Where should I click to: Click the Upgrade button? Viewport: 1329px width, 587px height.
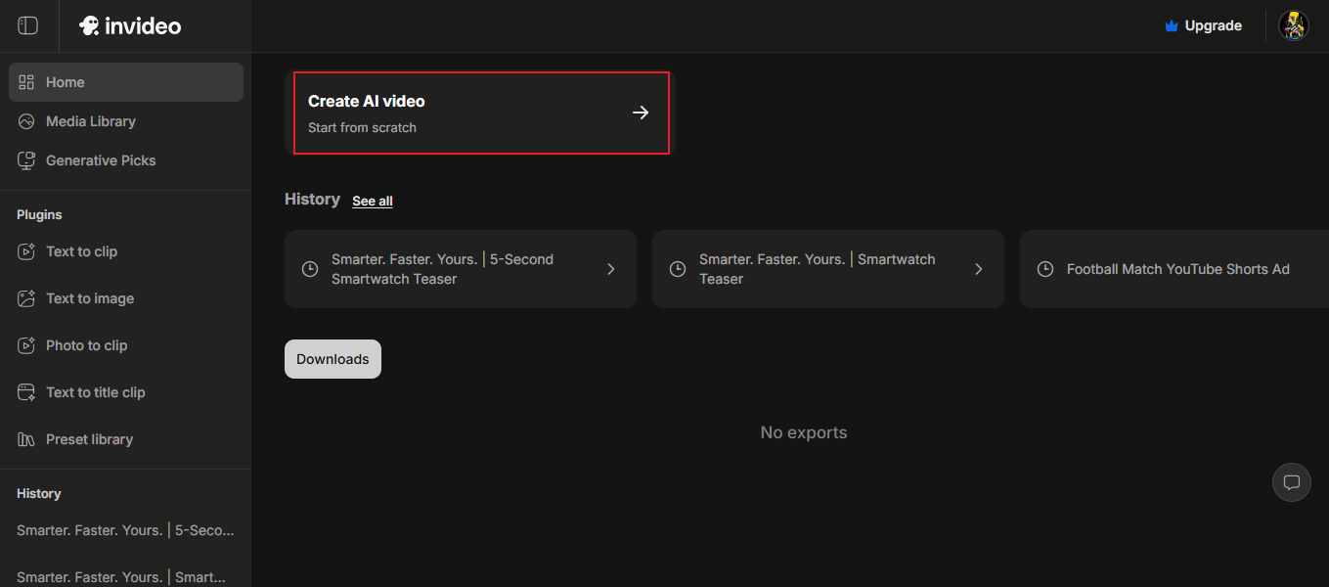click(1203, 25)
